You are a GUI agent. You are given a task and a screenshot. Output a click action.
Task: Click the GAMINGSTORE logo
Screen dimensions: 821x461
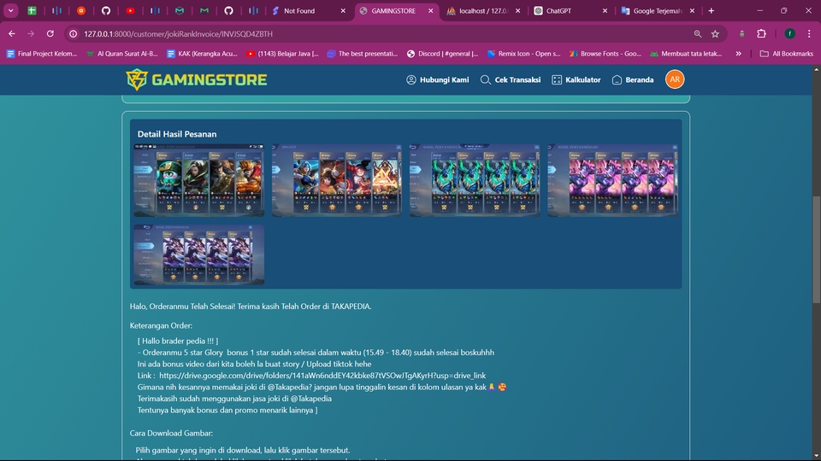pyautogui.click(x=197, y=79)
